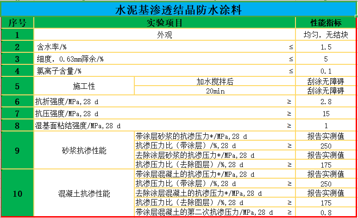
Task: Select serial number cell 6
Action: [17, 101]
